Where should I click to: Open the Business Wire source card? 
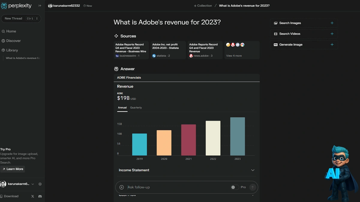click(131, 50)
